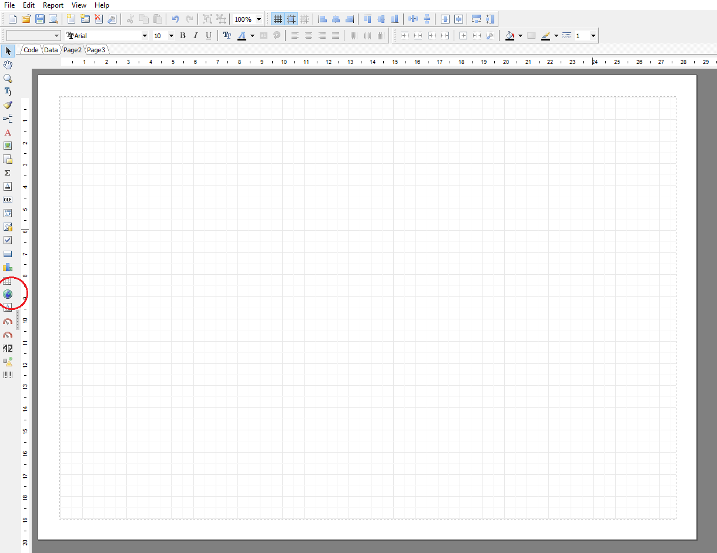
Task: Expand the font color dropdown arrow
Action: click(252, 36)
